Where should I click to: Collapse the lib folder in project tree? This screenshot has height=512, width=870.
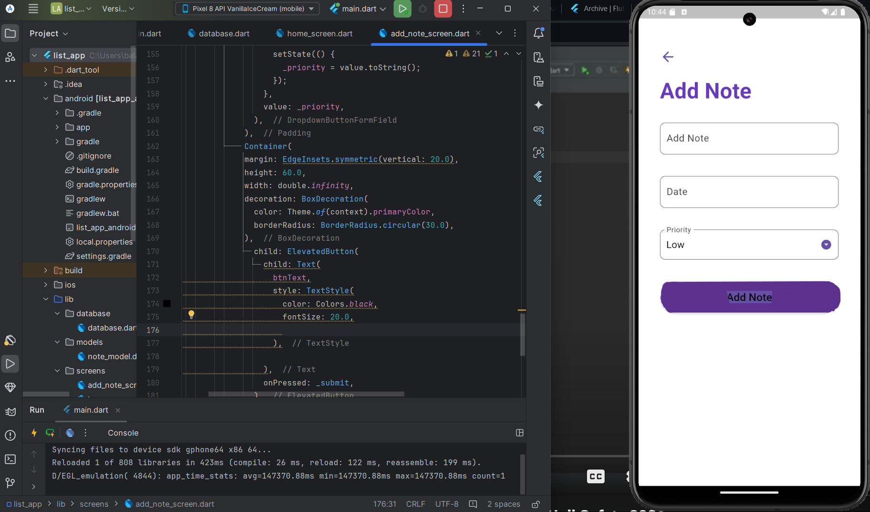click(x=46, y=299)
